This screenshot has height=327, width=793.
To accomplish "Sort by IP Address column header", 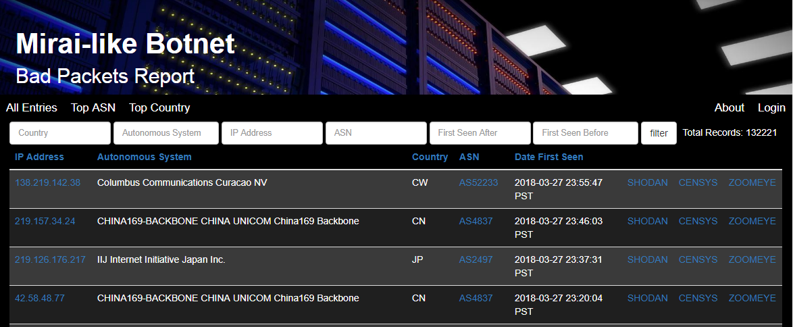I will pos(39,157).
